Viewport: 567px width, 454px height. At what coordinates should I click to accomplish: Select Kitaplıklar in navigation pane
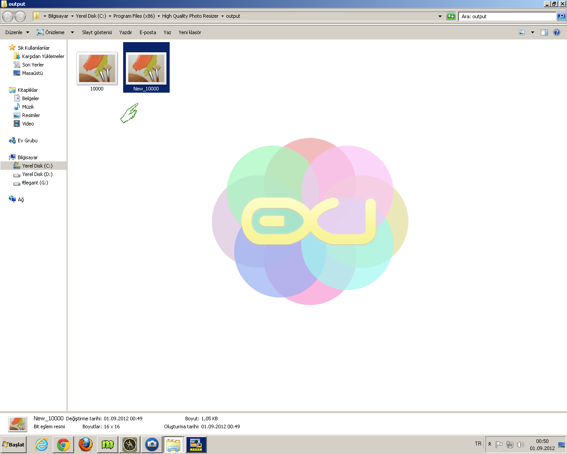27,90
